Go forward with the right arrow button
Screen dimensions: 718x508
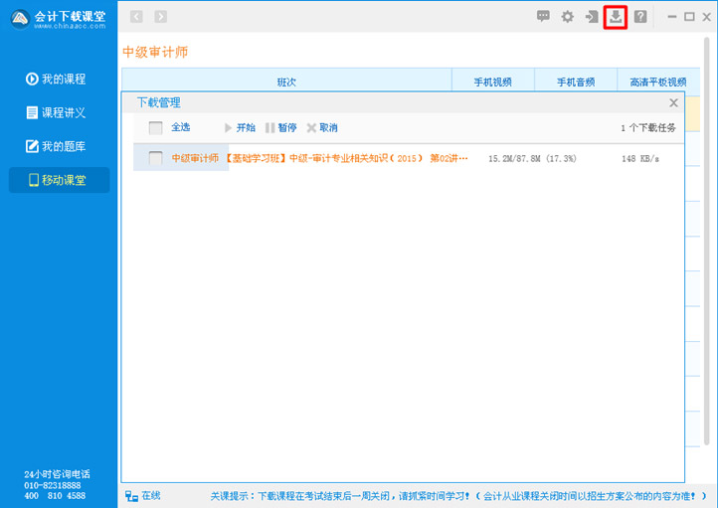[160, 17]
